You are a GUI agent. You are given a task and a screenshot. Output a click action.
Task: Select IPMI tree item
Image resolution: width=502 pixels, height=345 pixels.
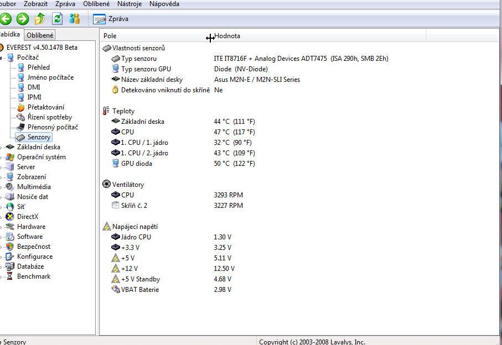pyautogui.click(x=34, y=97)
